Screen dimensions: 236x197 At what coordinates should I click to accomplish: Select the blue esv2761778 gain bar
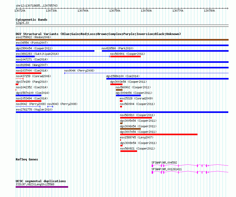click(x=122, y=112)
